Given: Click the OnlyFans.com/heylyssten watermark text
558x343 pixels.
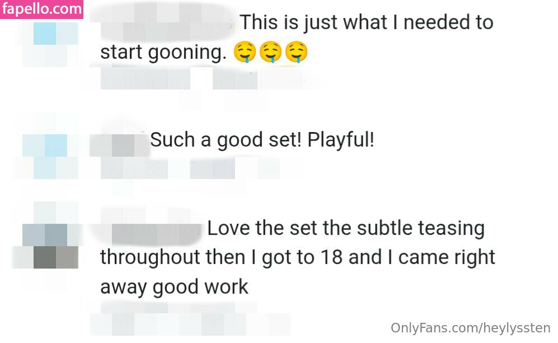Looking at the screenshot, I should pos(471,328).
